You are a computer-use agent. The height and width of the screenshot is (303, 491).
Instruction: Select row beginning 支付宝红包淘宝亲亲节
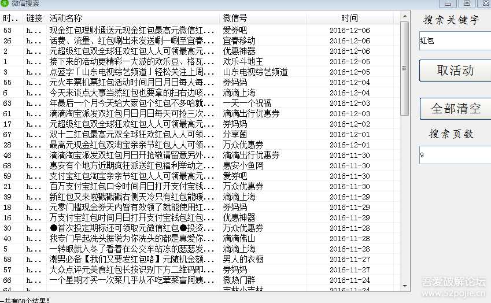(201, 176)
